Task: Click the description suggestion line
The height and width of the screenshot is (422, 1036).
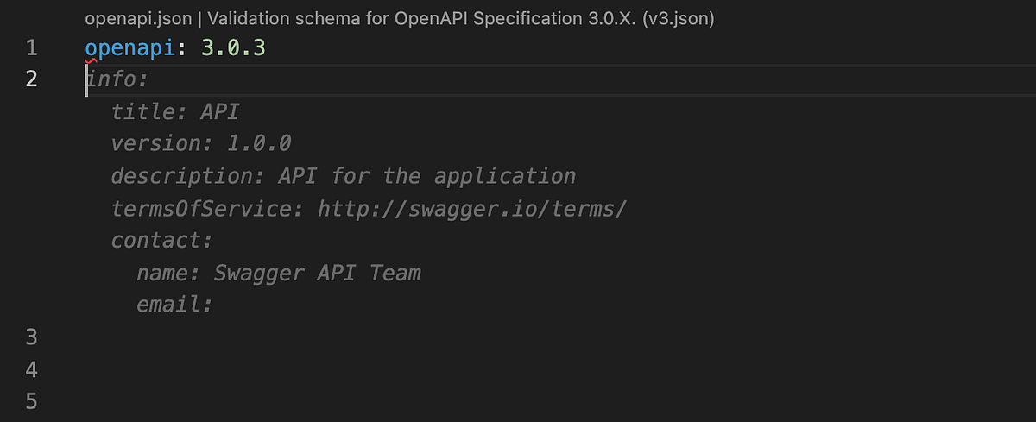Action: (344, 176)
